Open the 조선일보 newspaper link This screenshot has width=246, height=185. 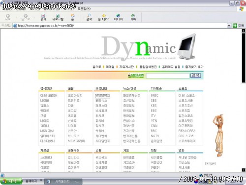(x=129, y=101)
